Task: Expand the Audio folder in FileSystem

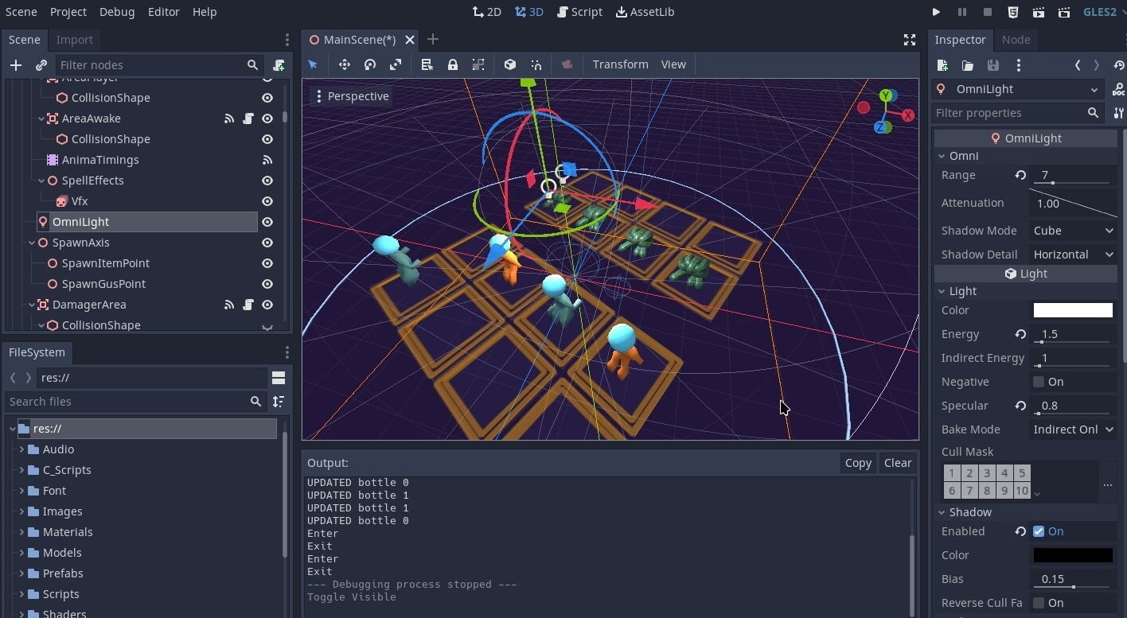Action: point(21,449)
